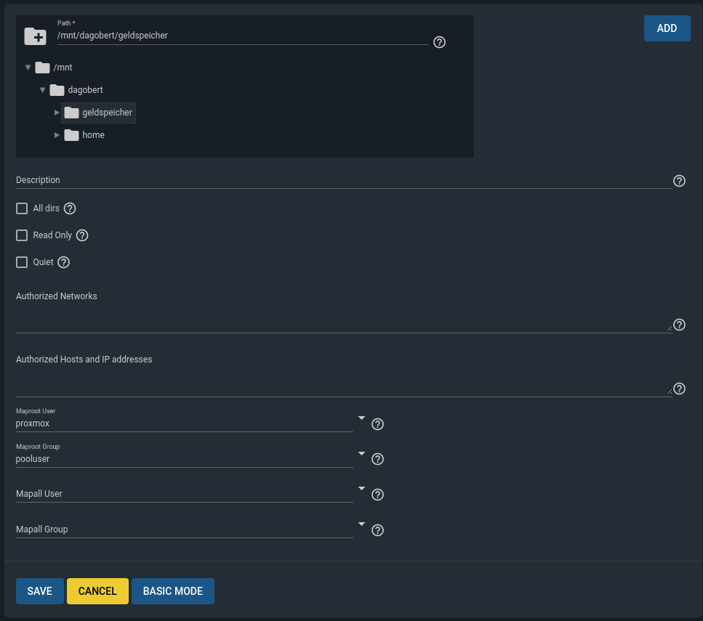This screenshot has width=703, height=621.
Task: Click the help icon for Authorized Hosts and IP addresses
Action: [679, 389]
